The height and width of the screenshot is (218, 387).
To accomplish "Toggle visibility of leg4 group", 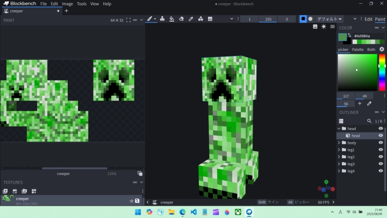I will [381, 171].
